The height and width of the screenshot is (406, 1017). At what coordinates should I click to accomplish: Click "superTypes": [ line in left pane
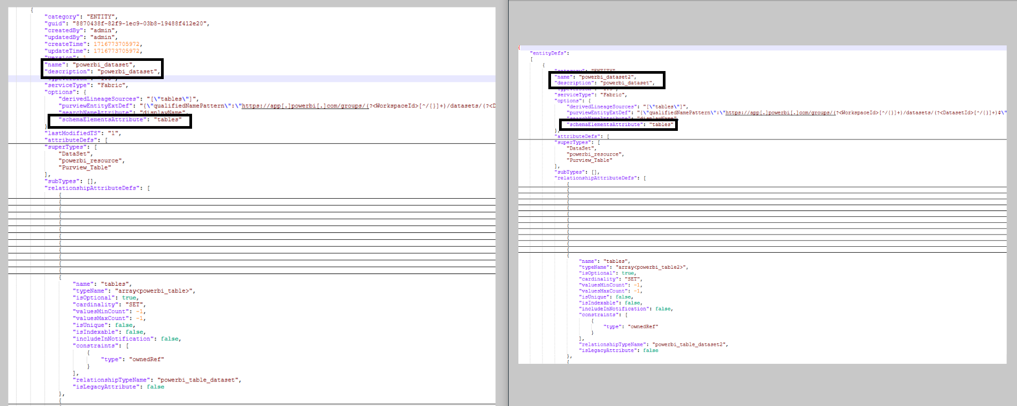[71, 147]
